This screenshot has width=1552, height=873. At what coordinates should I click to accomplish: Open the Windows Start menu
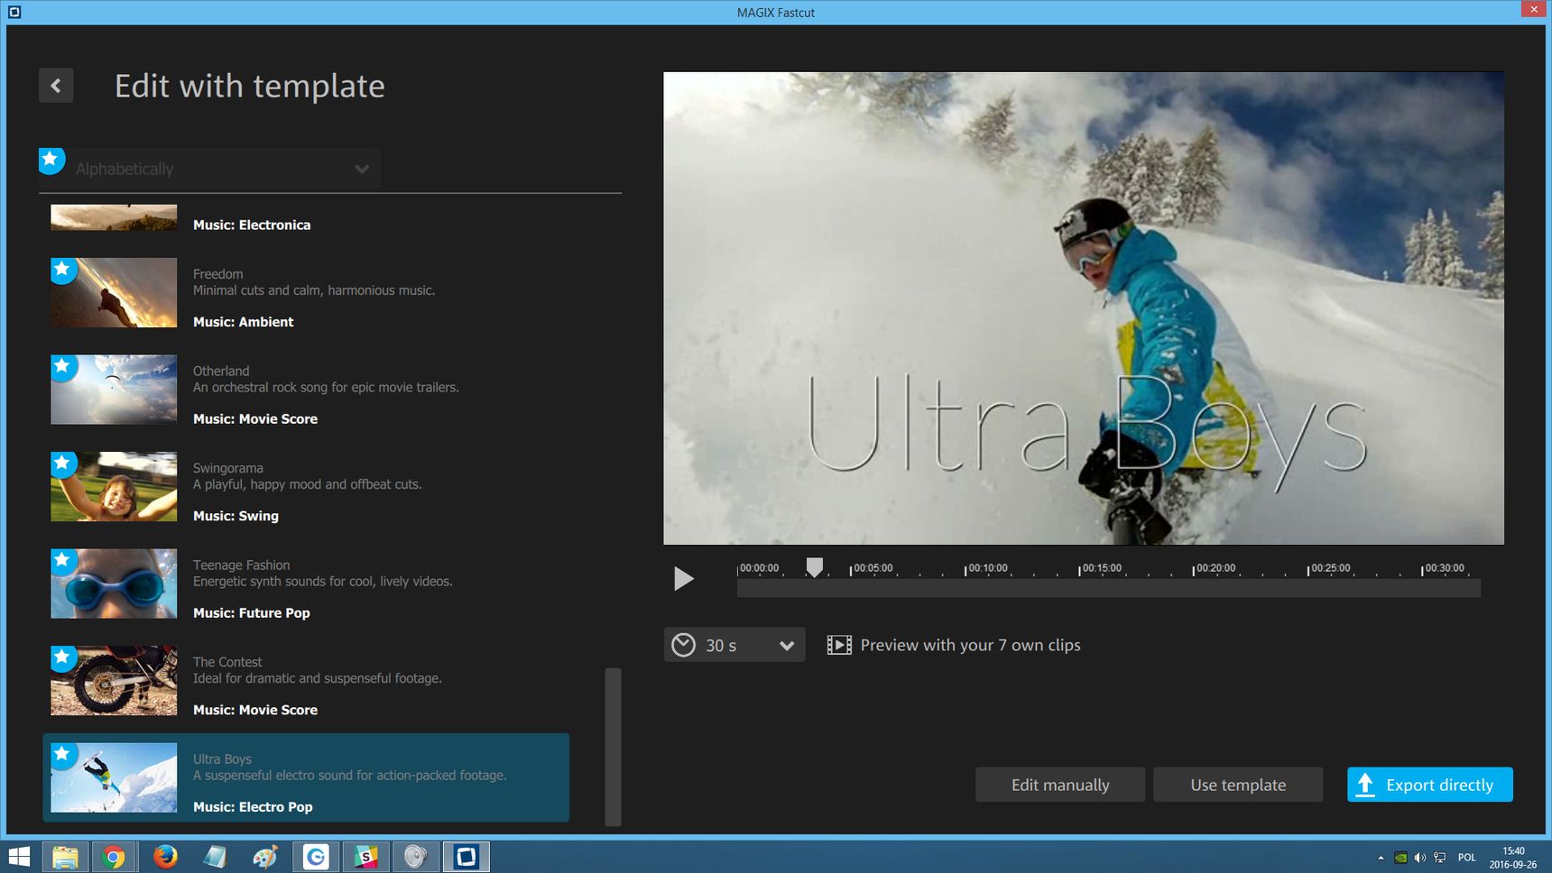(19, 857)
